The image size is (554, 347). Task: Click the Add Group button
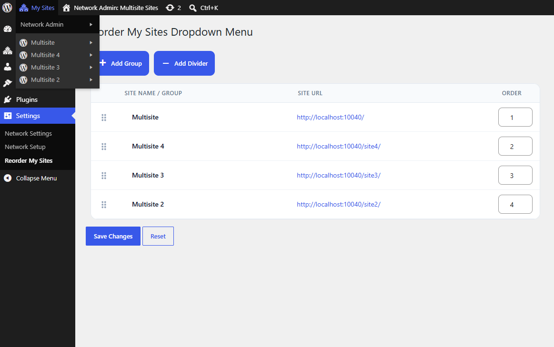121,63
